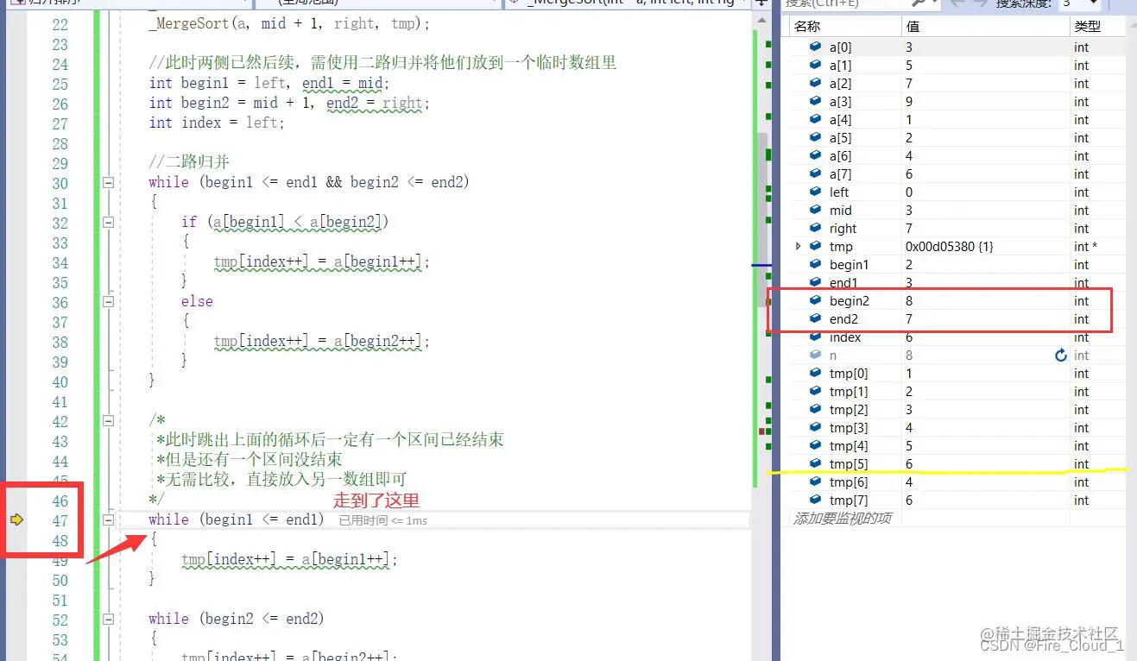Sort watch list by the 名称 column header
The image size is (1137, 661).
(x=846, y=27)
